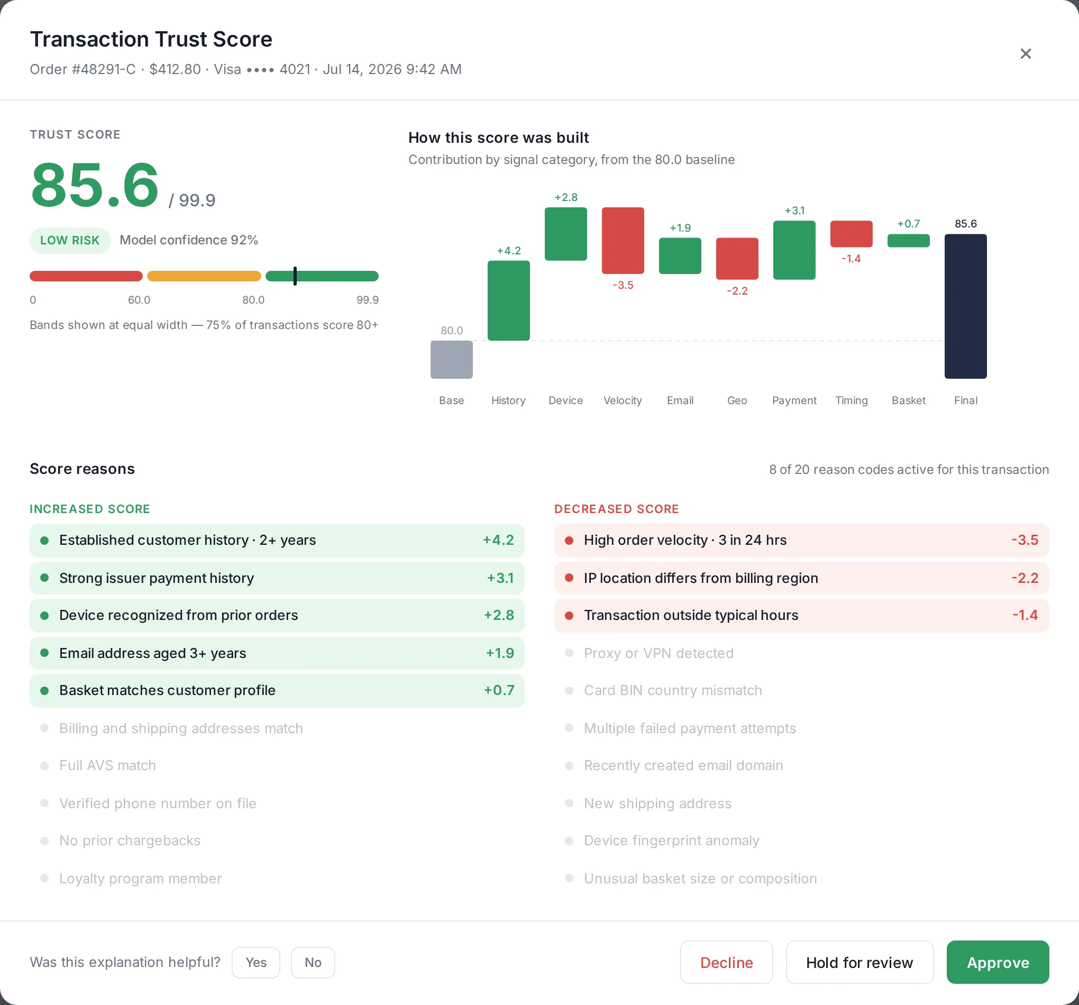Click the red Geo bar

tap(737, 258)
